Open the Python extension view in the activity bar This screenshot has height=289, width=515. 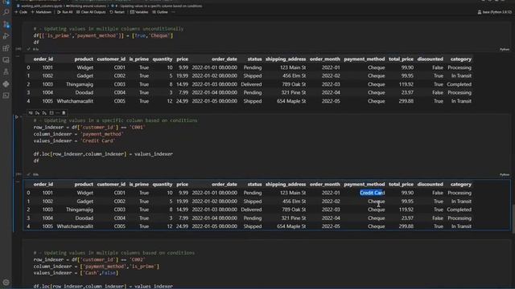[6, 83]
